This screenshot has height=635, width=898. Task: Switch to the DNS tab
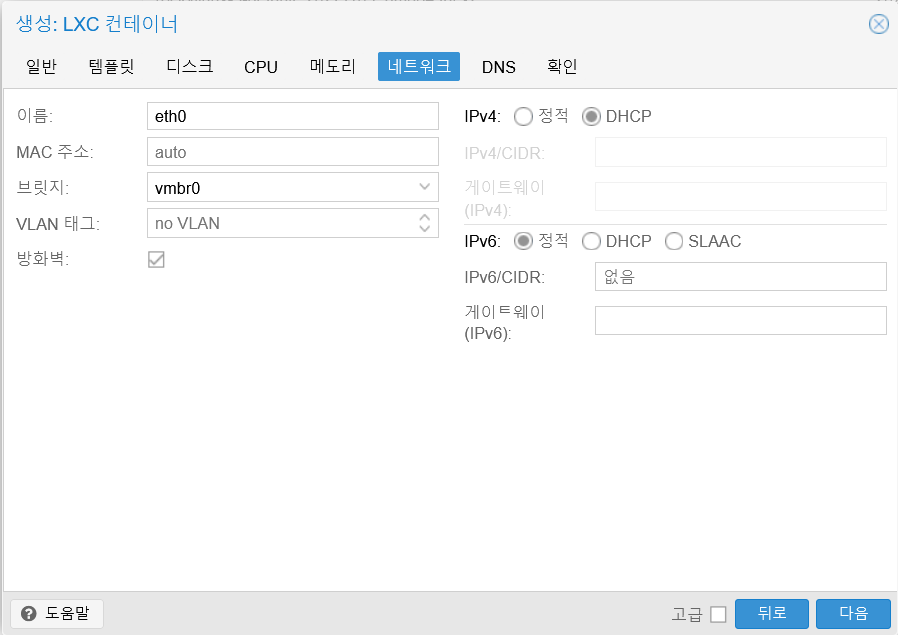(498, 67)
